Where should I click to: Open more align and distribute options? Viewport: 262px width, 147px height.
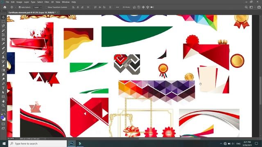coord(117,7)
